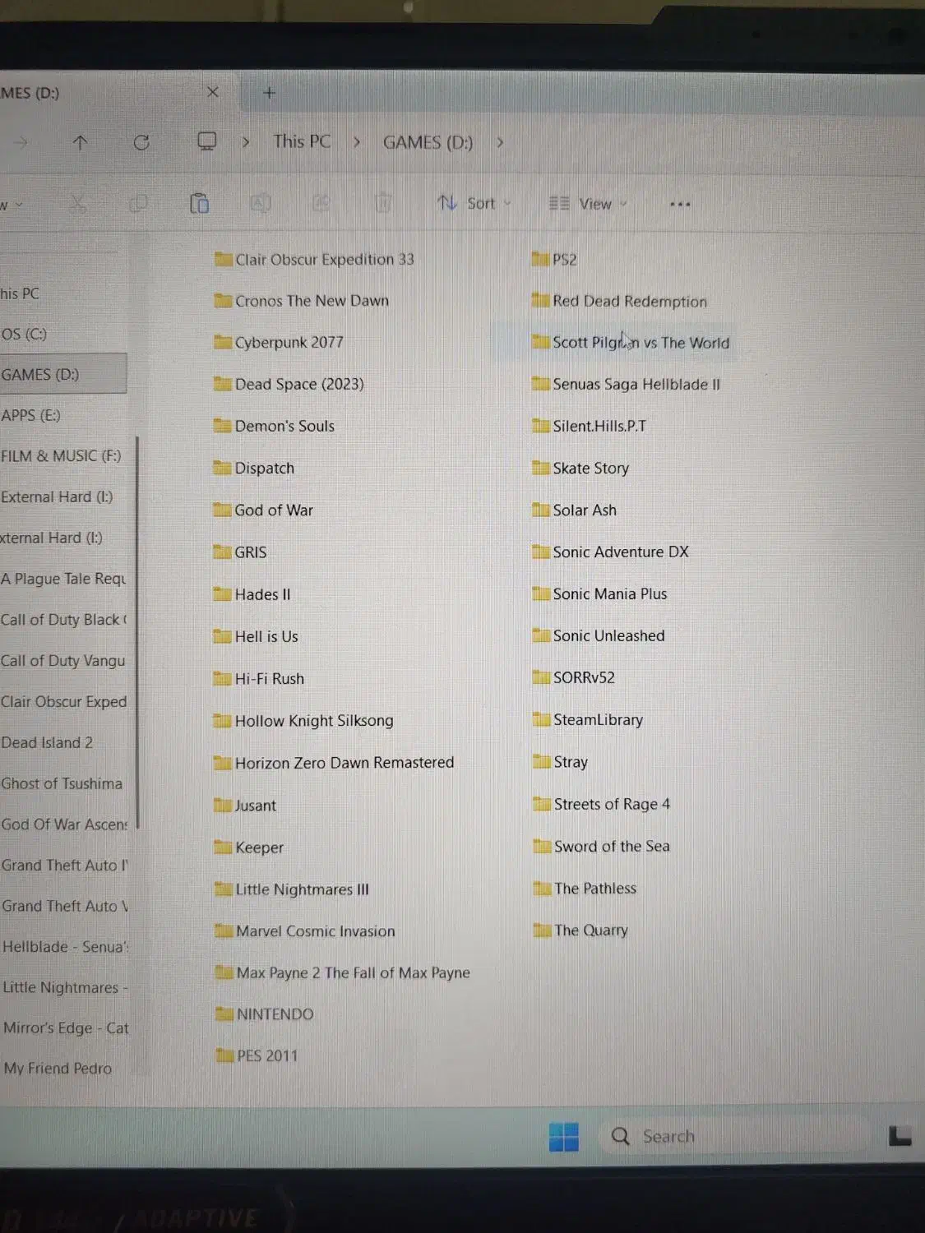
Task: Click Clair Obscur Expedition 33 folder icon
Action: [x=223, y=260]
